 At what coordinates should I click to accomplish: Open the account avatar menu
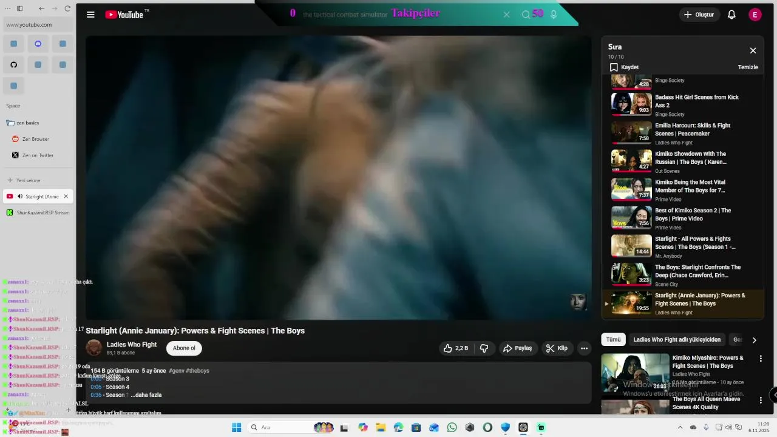pyautogui.click(x=755, y=15)
